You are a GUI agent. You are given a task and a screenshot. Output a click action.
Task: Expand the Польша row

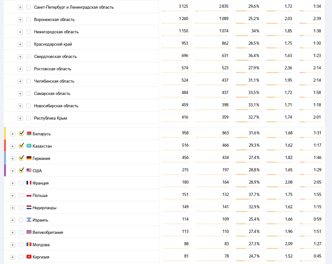pos(13,196)
